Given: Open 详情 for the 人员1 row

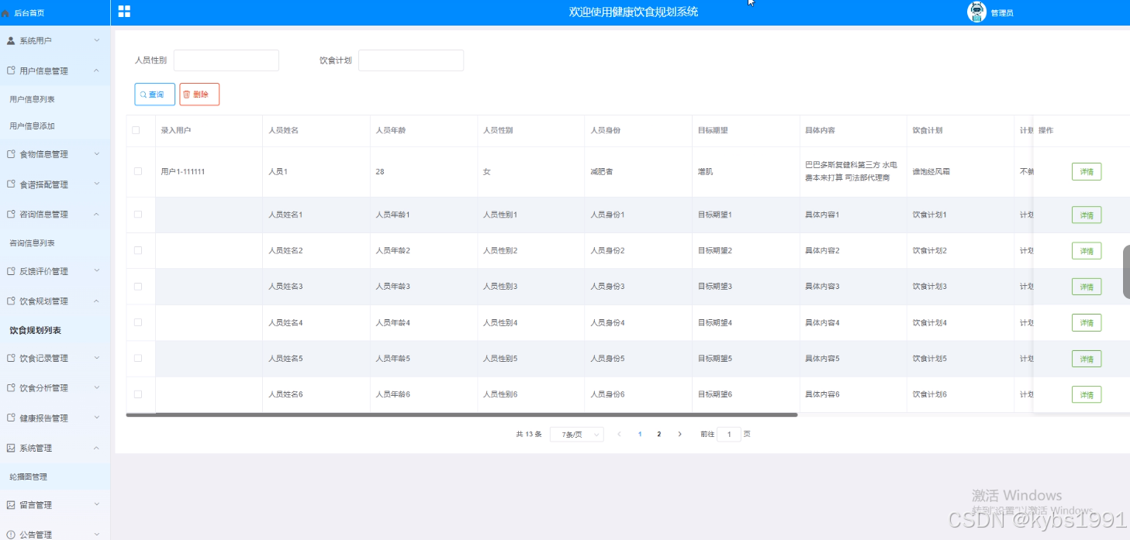Looking at the screenshot, I should pyautogui.click(x=1087, y=172).
